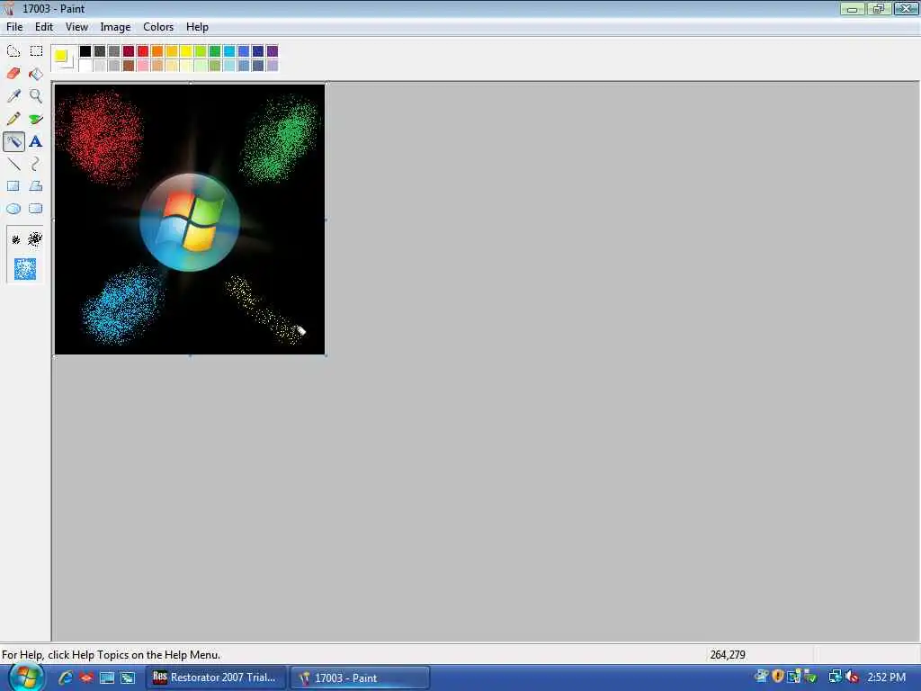Open the File menu
921x691 pixels.
14,27
